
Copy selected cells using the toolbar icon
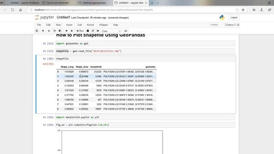54,31
